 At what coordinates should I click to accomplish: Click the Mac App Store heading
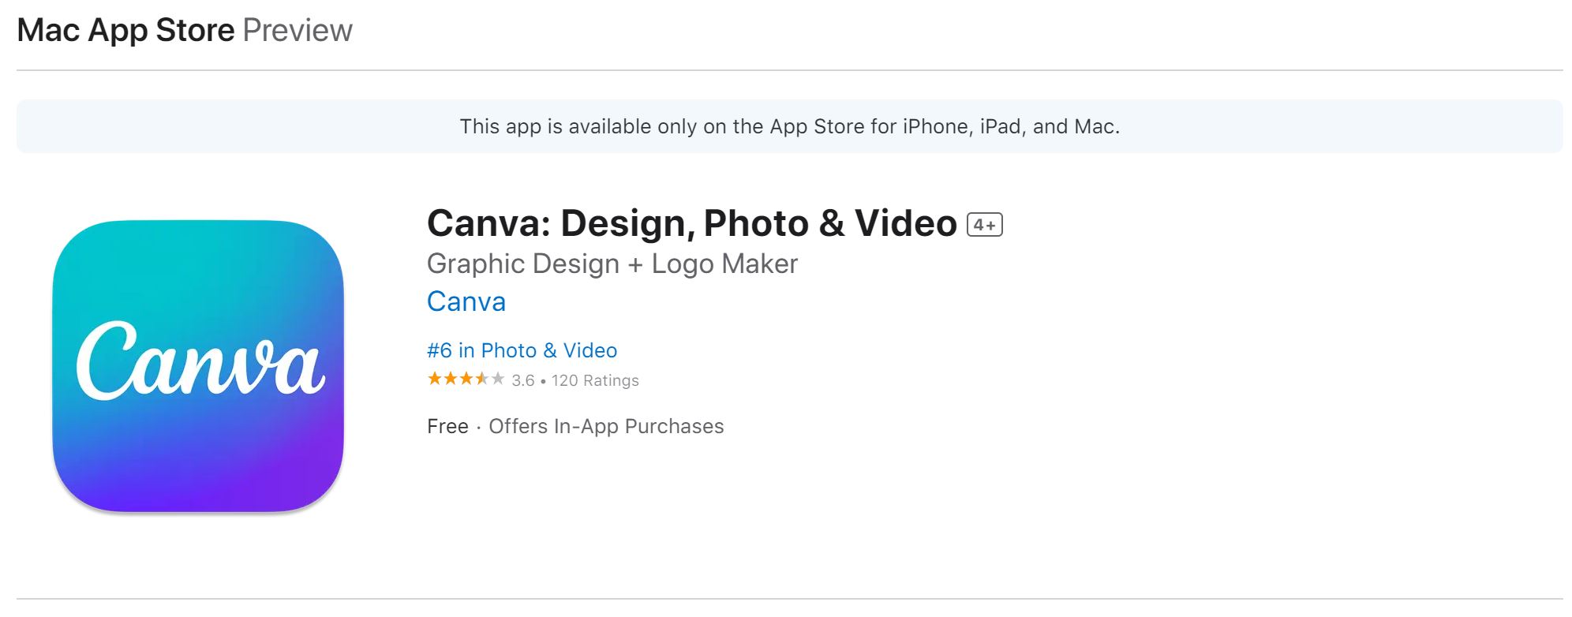pyautogui.click(x=125, y=30)
